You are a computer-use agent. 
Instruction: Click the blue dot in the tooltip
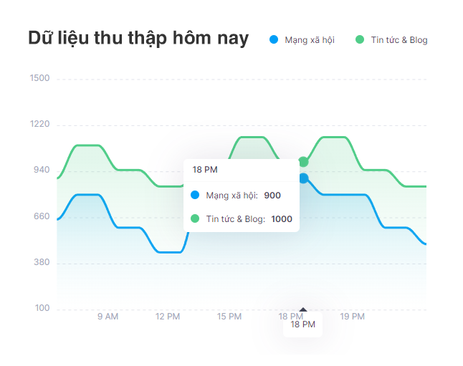point(195,195)
